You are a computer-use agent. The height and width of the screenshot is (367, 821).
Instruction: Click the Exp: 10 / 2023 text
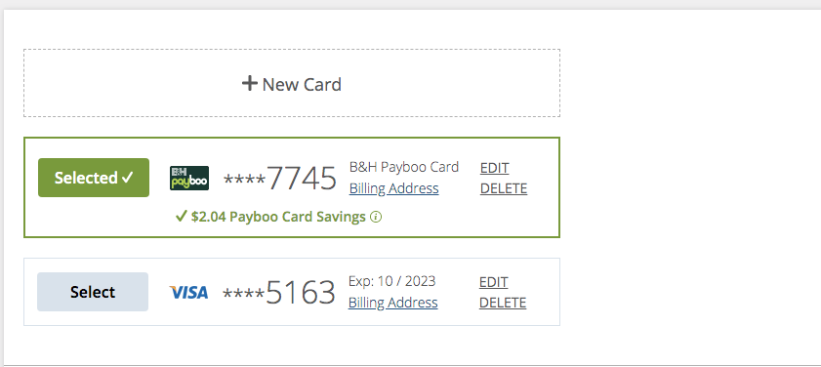391,281
